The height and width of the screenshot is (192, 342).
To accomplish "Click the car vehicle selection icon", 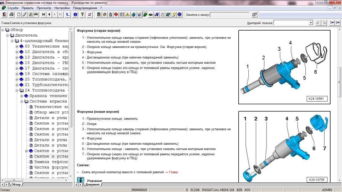I will tap(36, 15).
